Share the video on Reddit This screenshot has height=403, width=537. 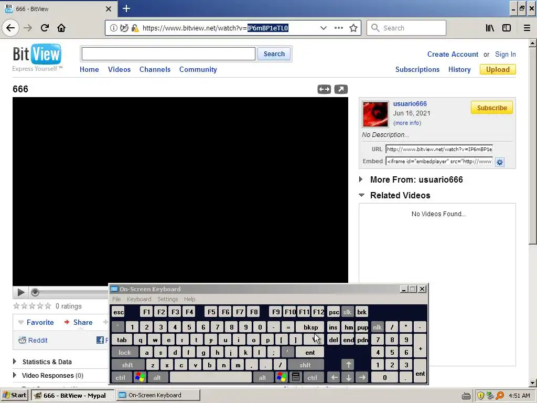[x=33, y=340]
